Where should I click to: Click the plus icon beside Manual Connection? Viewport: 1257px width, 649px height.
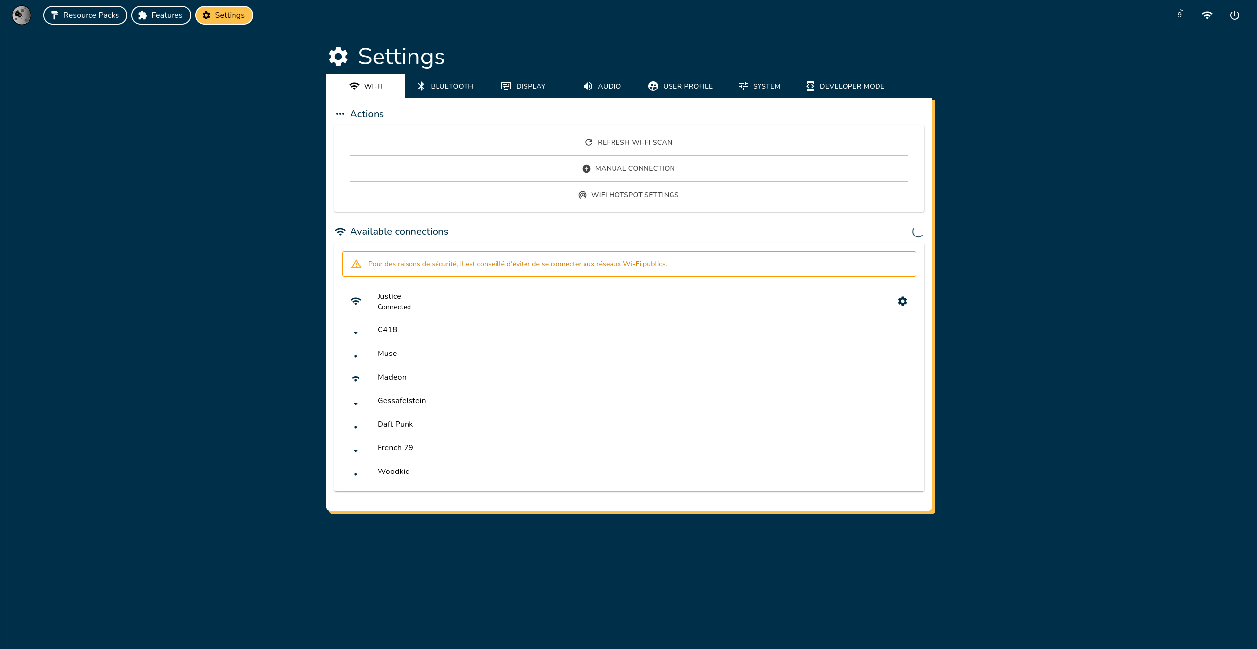coord(585,168)
